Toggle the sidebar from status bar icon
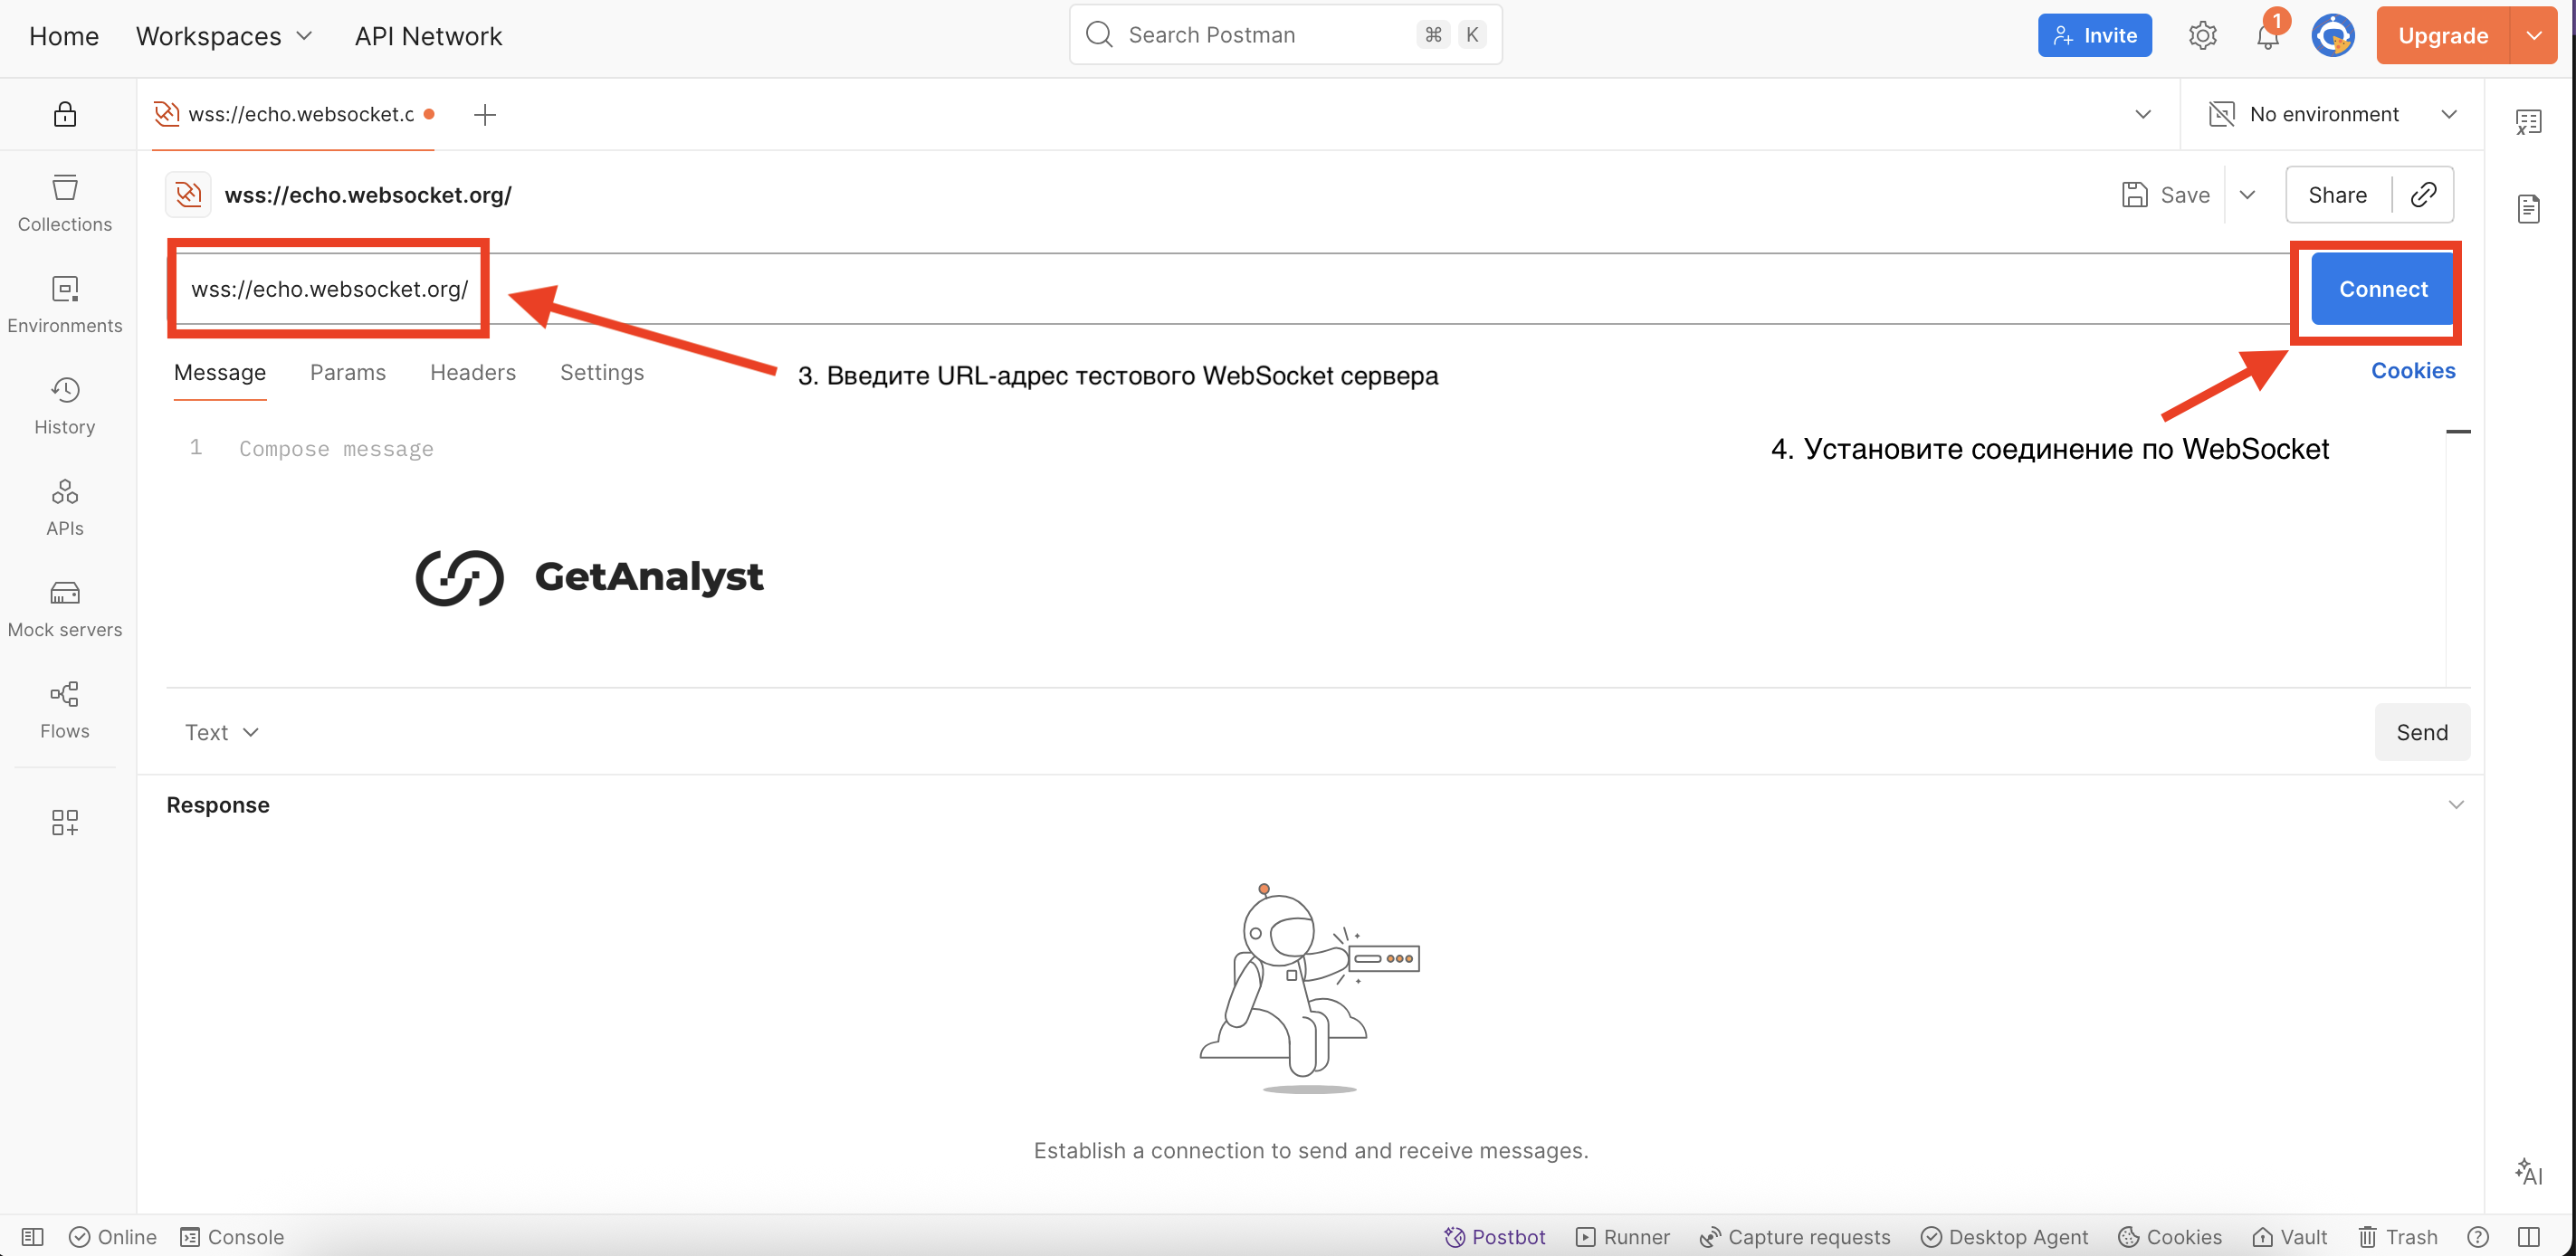The image size is (2576, 1256). click(x=32, y=1236)
